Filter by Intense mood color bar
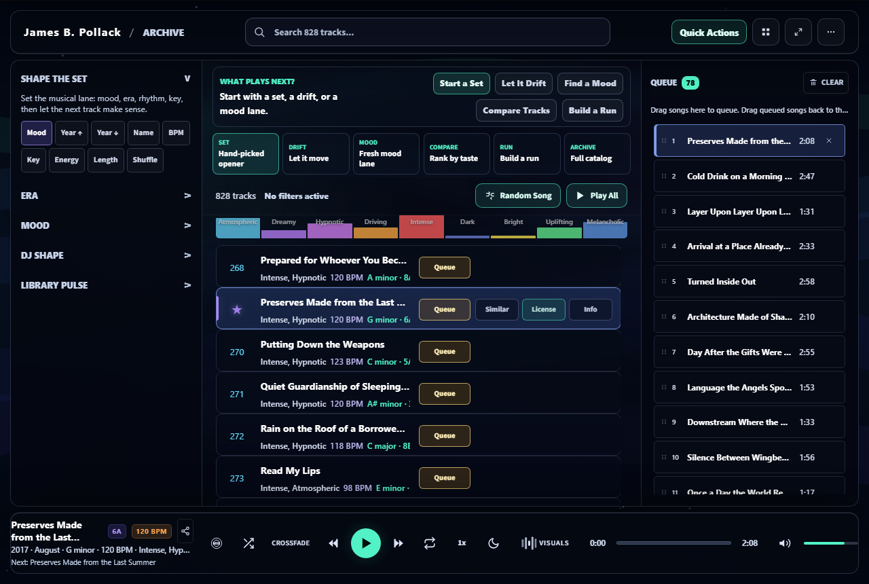 [x=421, y=227]
